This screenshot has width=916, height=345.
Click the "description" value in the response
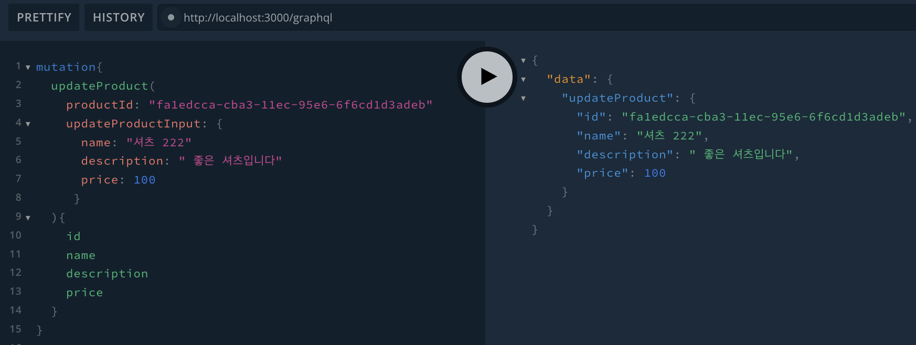741,154
